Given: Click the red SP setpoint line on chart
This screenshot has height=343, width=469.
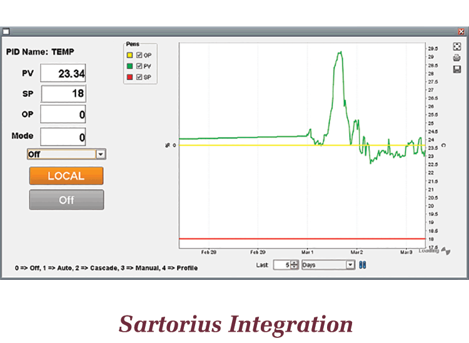Looking at the screenshot, I should (x=302, y=239).
